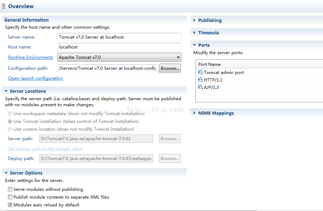The height and width of the screenshot is (211, 323).
Task: Expand the Timeouts section
Action: point(194,33)
